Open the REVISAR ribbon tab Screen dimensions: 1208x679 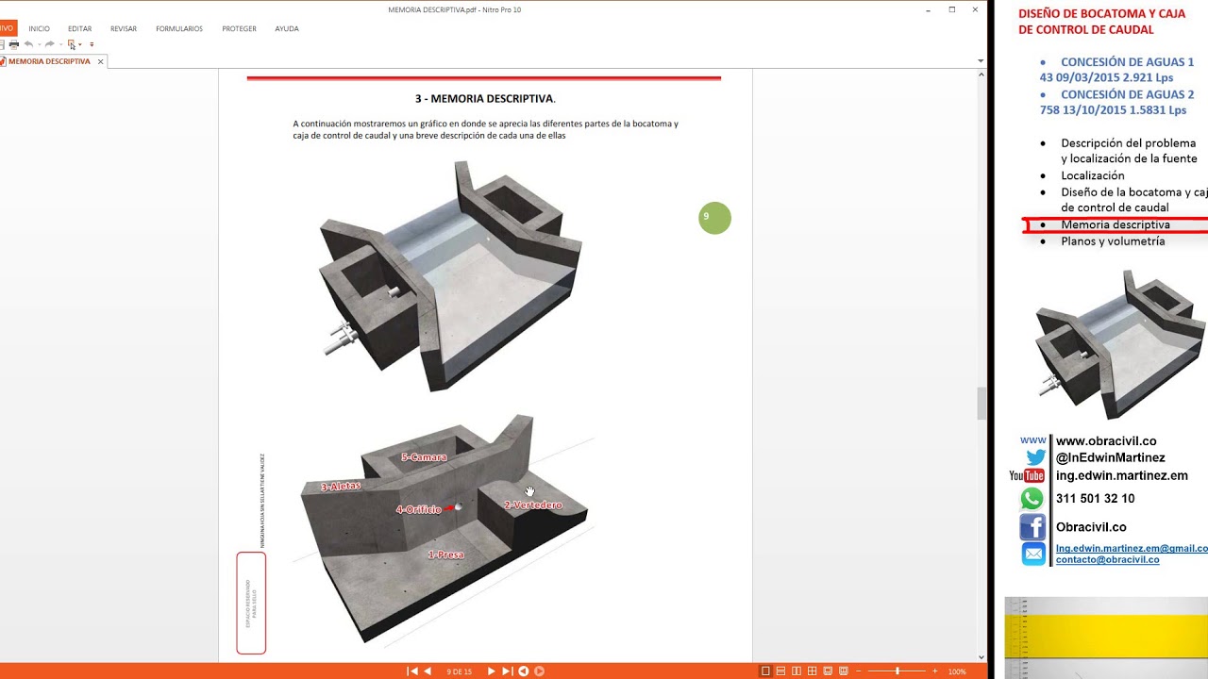[124, 29]
